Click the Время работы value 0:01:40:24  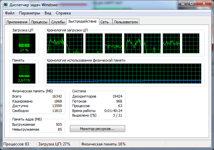click(x=113, y=111)
